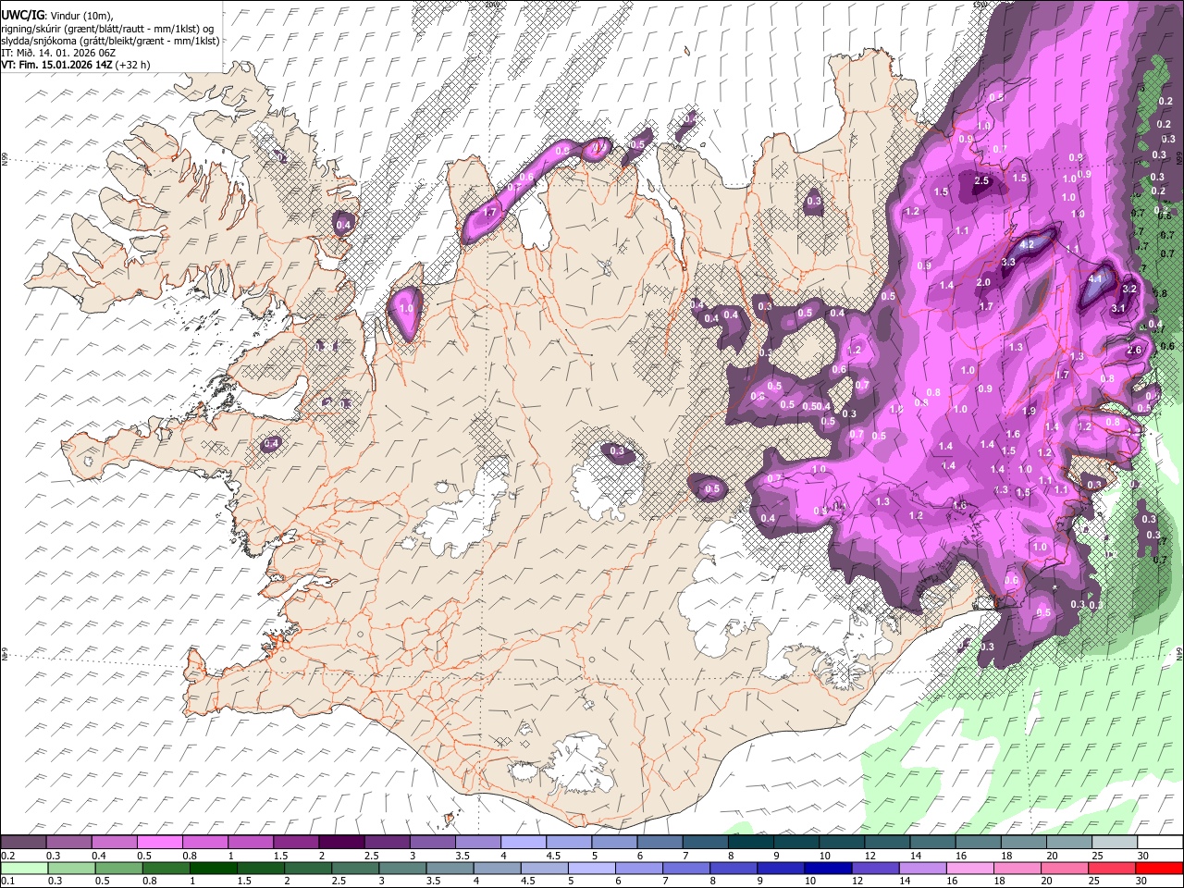The width and height of the screenshot is (1184, 888).
Task: Click the 'slydda/snjókoma' legend description line
Action: (110, 41)
